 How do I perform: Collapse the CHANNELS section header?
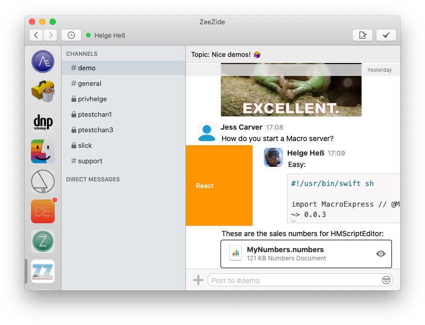pos(82,54)
